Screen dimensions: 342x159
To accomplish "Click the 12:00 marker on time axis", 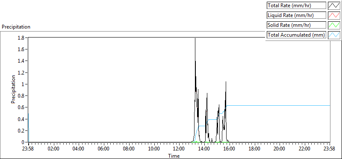I will (179, 149).
